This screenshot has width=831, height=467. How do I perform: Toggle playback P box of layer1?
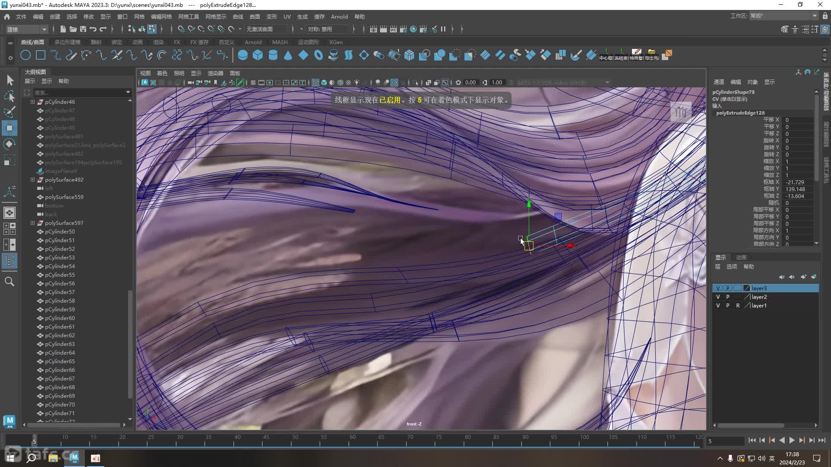point(728,305)
